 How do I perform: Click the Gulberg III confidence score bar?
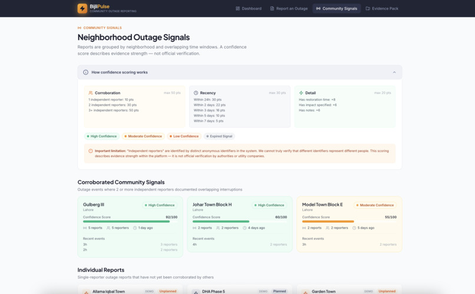[130, 222]
